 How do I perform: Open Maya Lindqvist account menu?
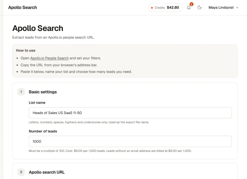point(223,8)
